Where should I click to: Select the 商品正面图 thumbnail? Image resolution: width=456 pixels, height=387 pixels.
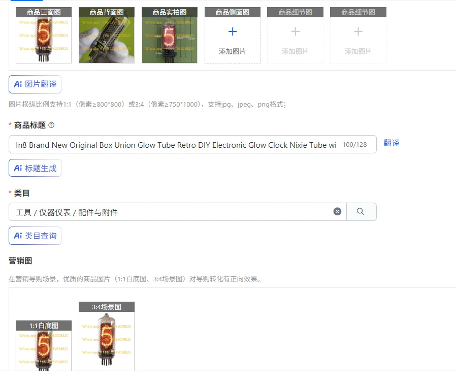tap(44, 35)
